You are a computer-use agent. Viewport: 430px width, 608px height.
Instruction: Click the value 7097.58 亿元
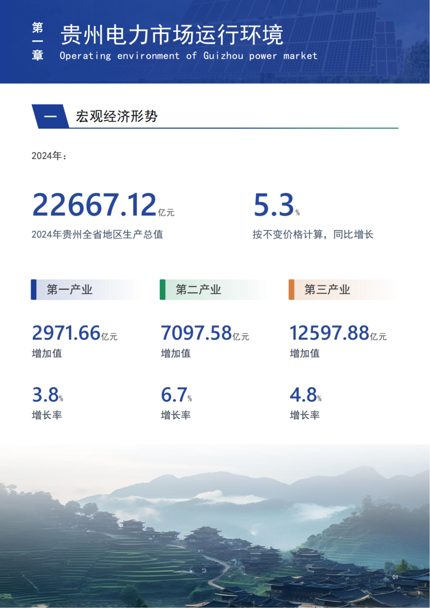click(205, 333)
